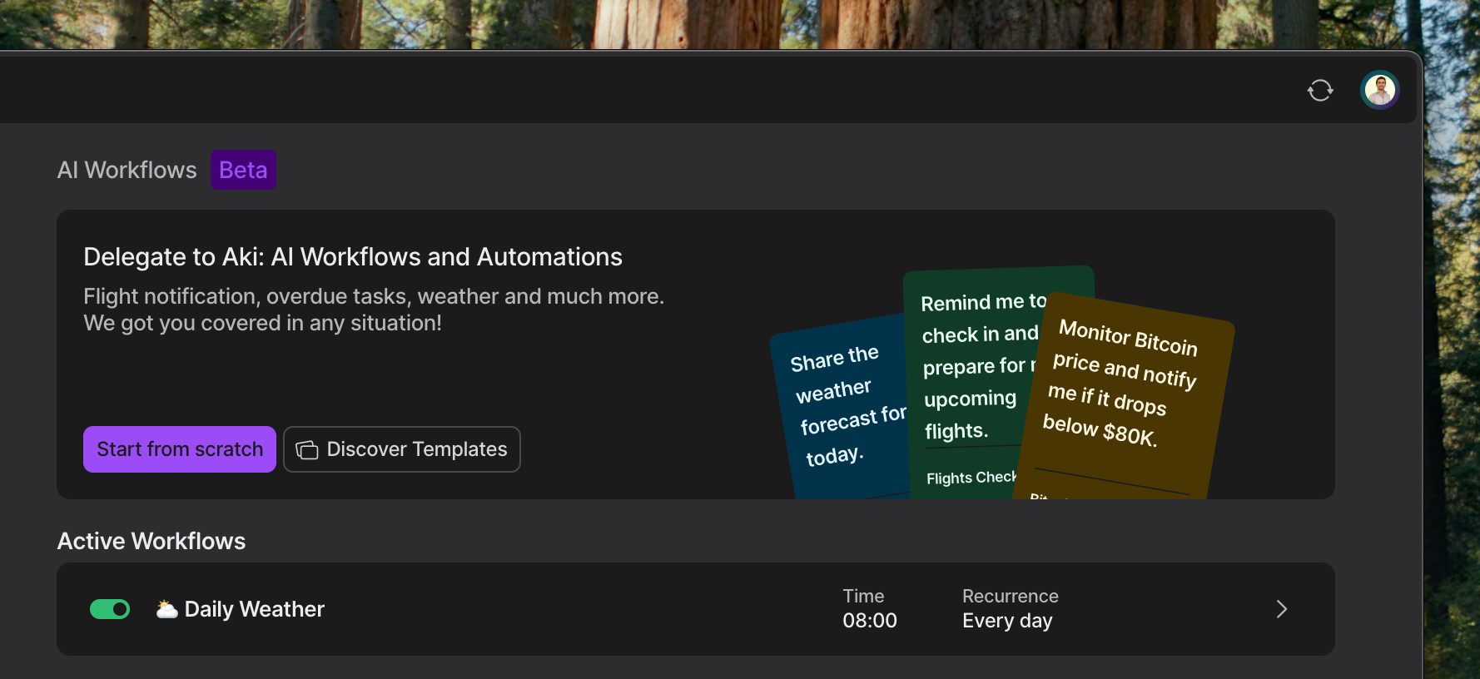
Task: Click the Active Workflows heading
Action: pyautogui.click(x=151, y=541)
